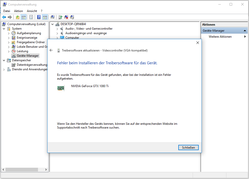Open the Aktion menu
Viewport: 249px width, 179px height.
18,11
